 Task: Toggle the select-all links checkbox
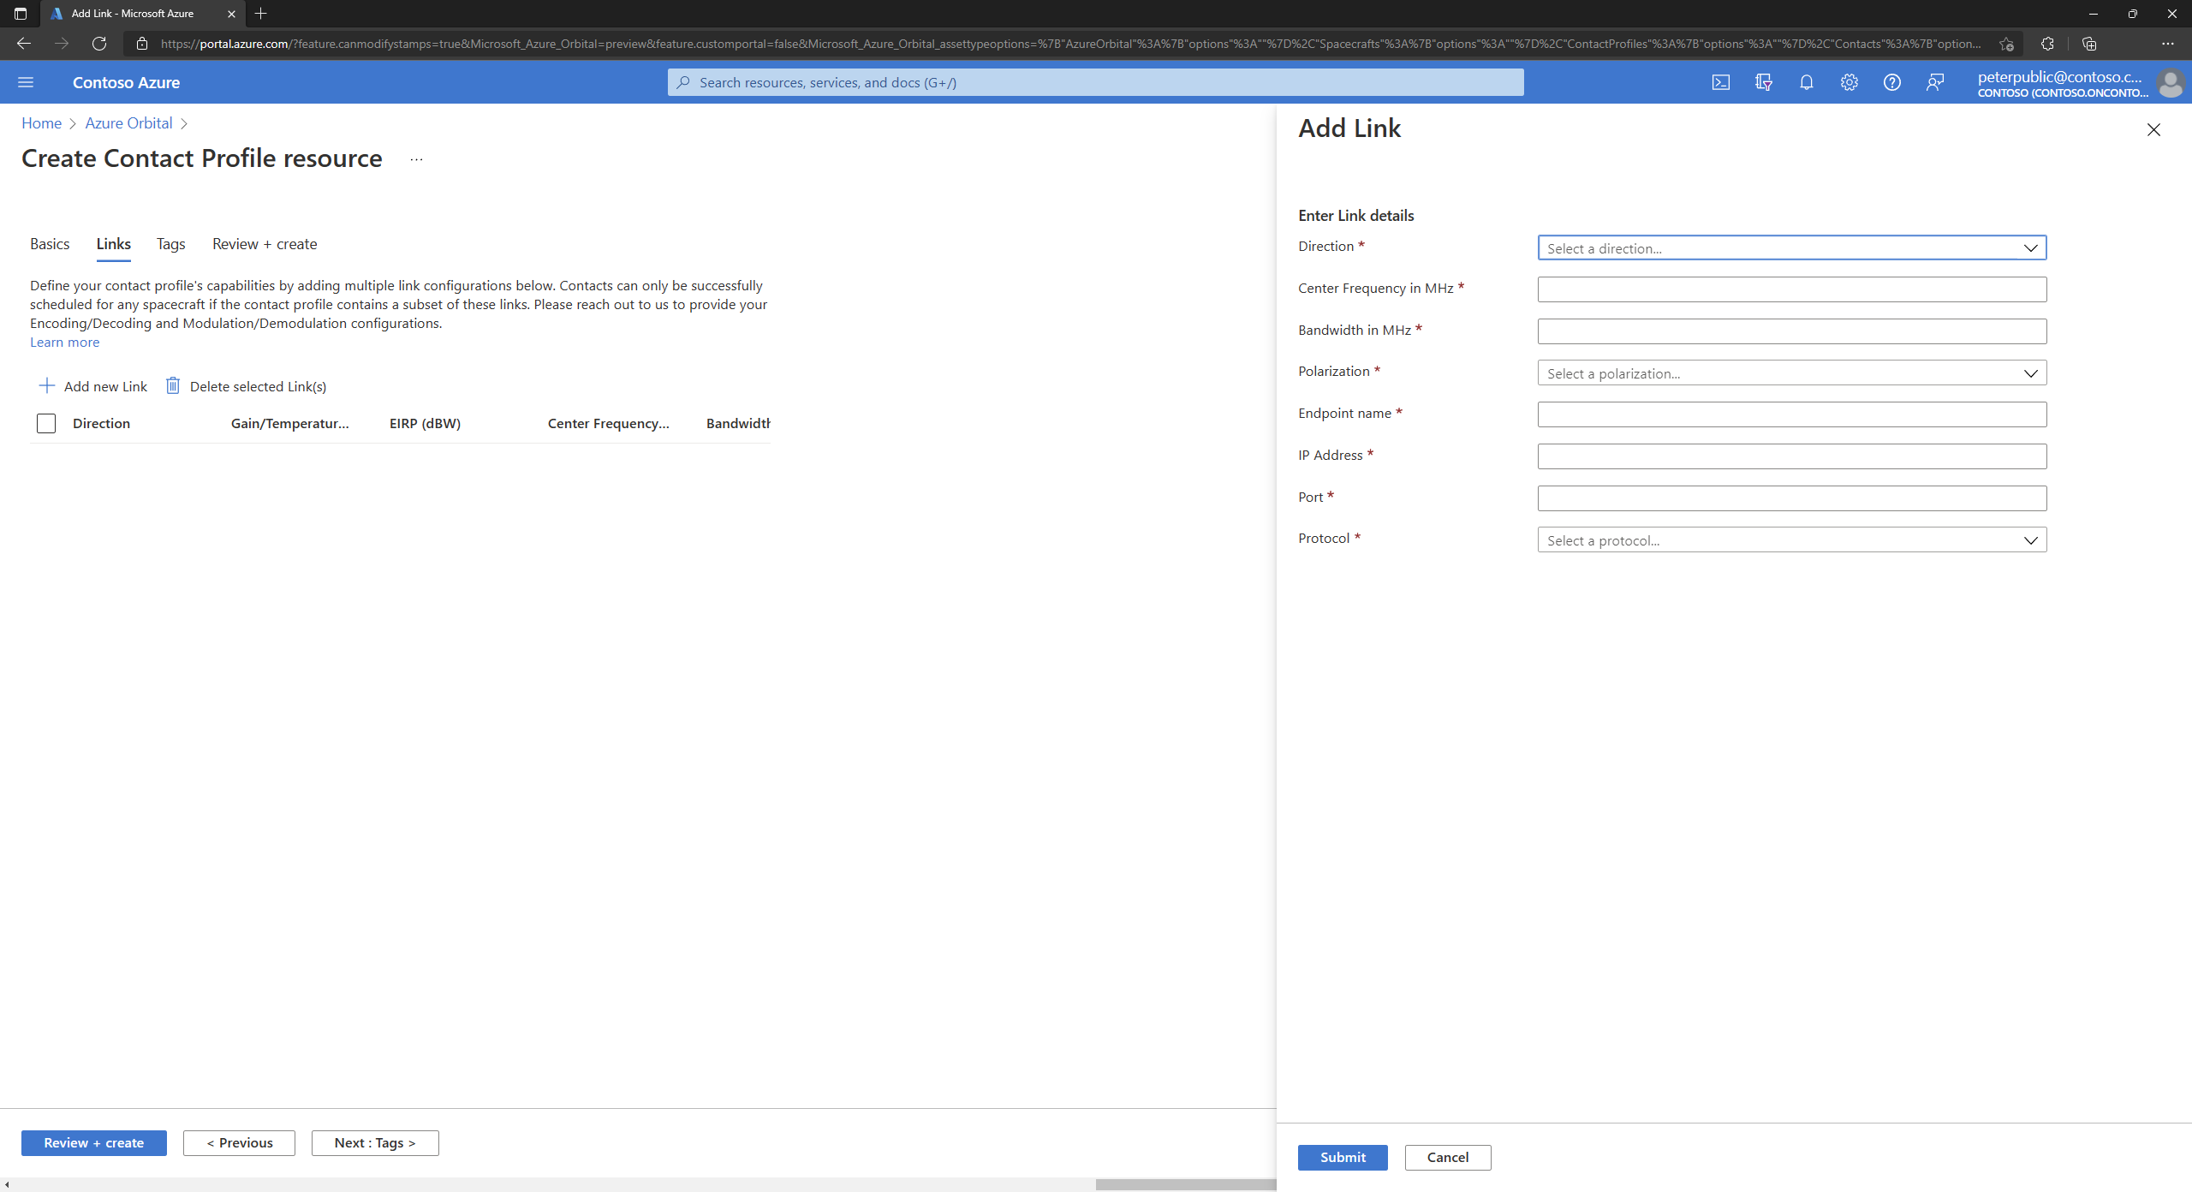tap(46, 423)
